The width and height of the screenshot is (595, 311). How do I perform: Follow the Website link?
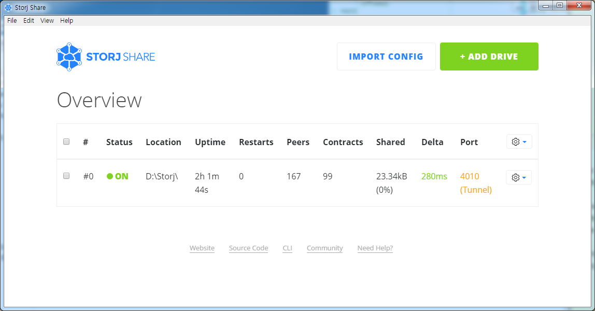click(202, 248)
